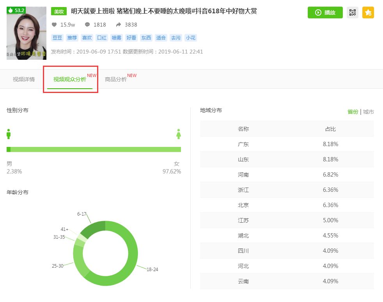This screenshot has width=383, height=302.
Task: Open the 视频详情 tab
Action: point(24,79)
